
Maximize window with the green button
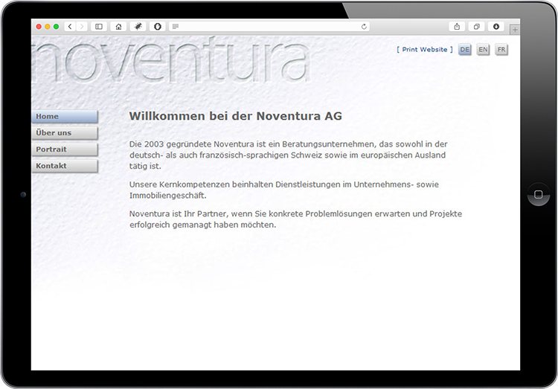pos(56,27)
